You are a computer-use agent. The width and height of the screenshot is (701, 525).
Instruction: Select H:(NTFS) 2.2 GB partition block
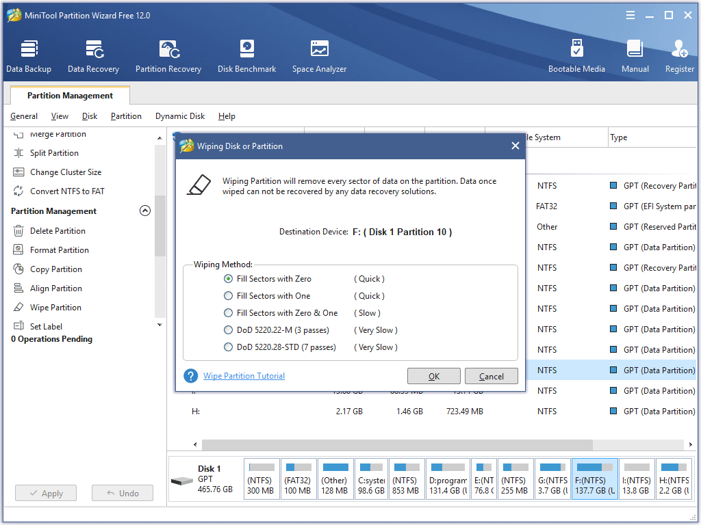(674, 479)
